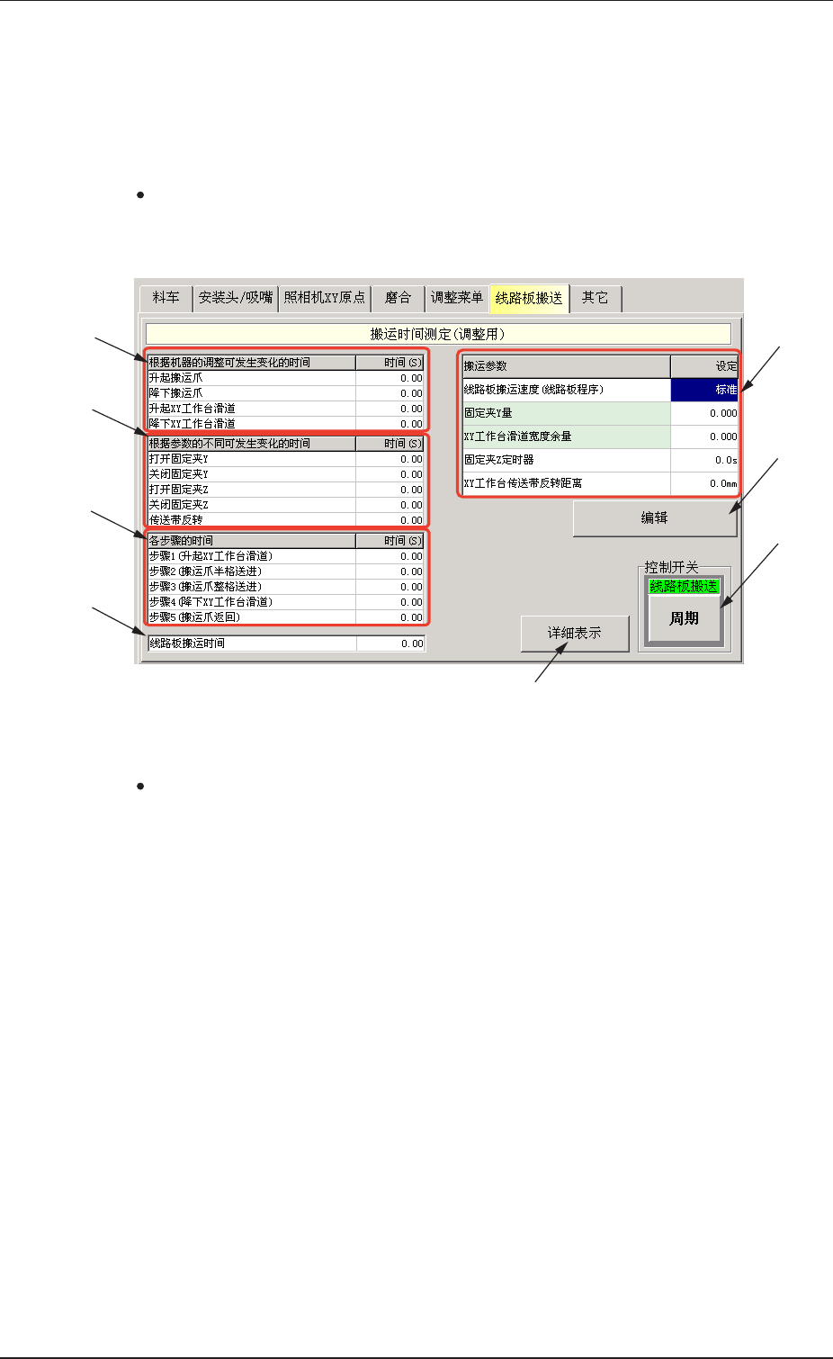Click the 设定 column header

[x=704, y=366]
